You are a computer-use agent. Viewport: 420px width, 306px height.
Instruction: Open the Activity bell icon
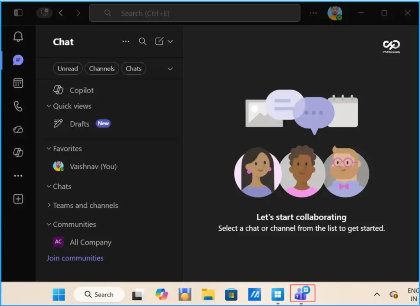coord(18,36)
